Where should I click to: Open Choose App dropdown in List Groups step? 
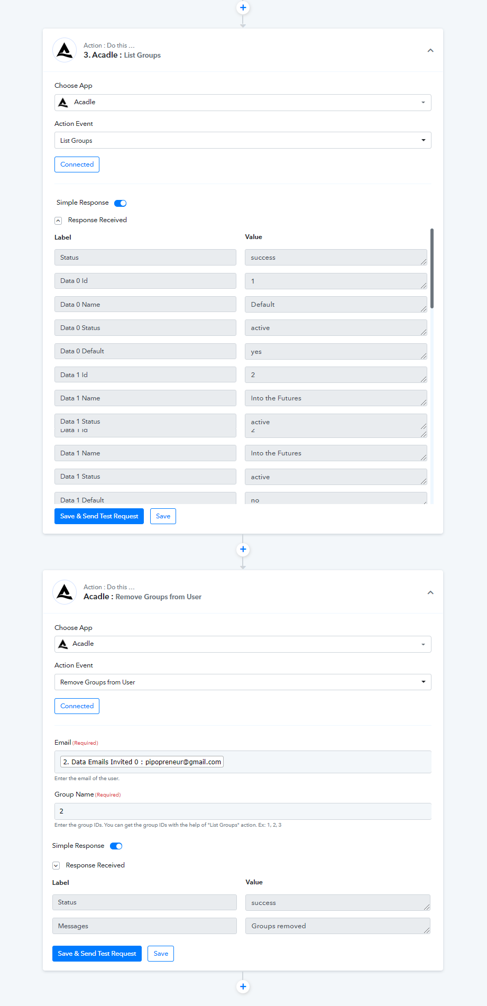[x=243, y=103]
